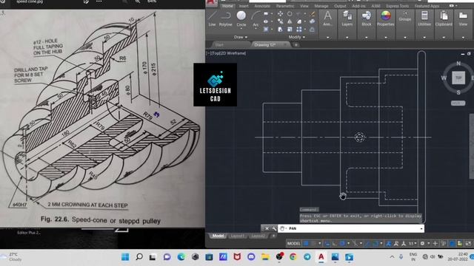474x266 pixels.
Task: Click the TOP face of ViewCube
Action: tap(458, 78)
